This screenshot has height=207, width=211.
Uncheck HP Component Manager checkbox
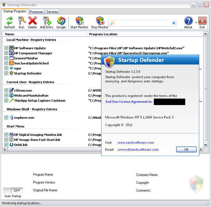point(6,53)
